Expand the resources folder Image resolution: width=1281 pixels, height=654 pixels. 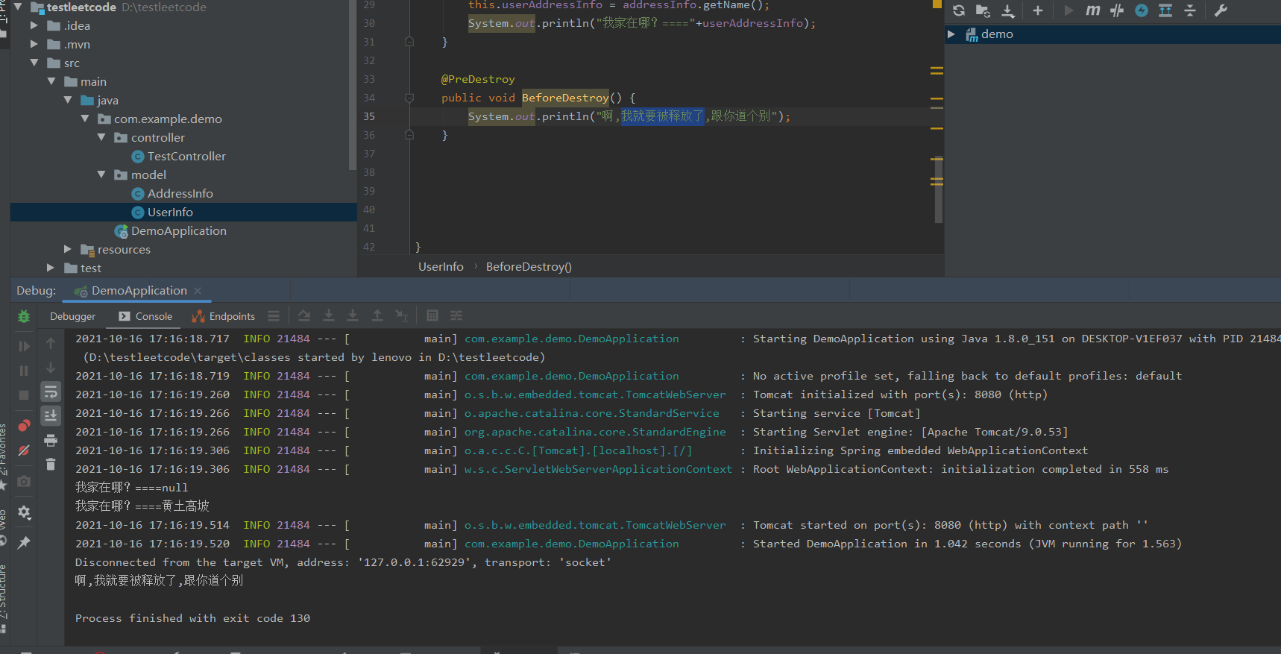[x=68, y=249]
